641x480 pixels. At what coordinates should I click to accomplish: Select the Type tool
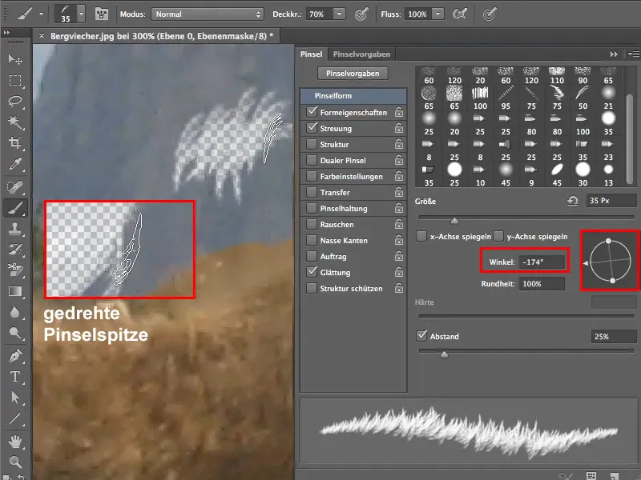coord(15,376)
